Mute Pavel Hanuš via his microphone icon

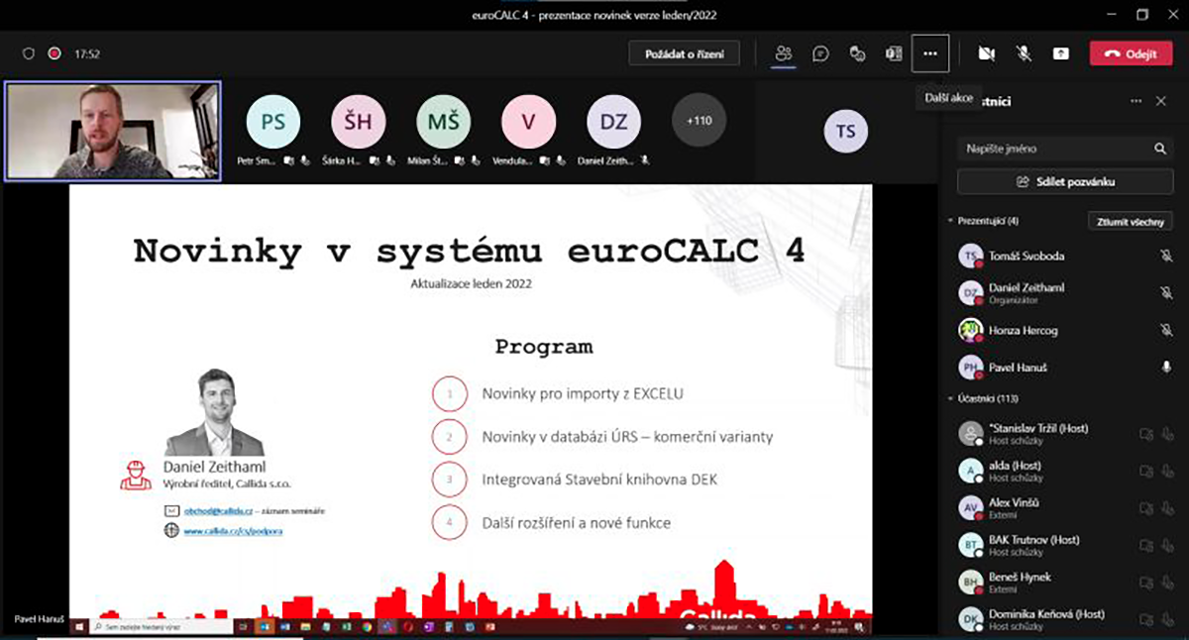[1166, 367]
